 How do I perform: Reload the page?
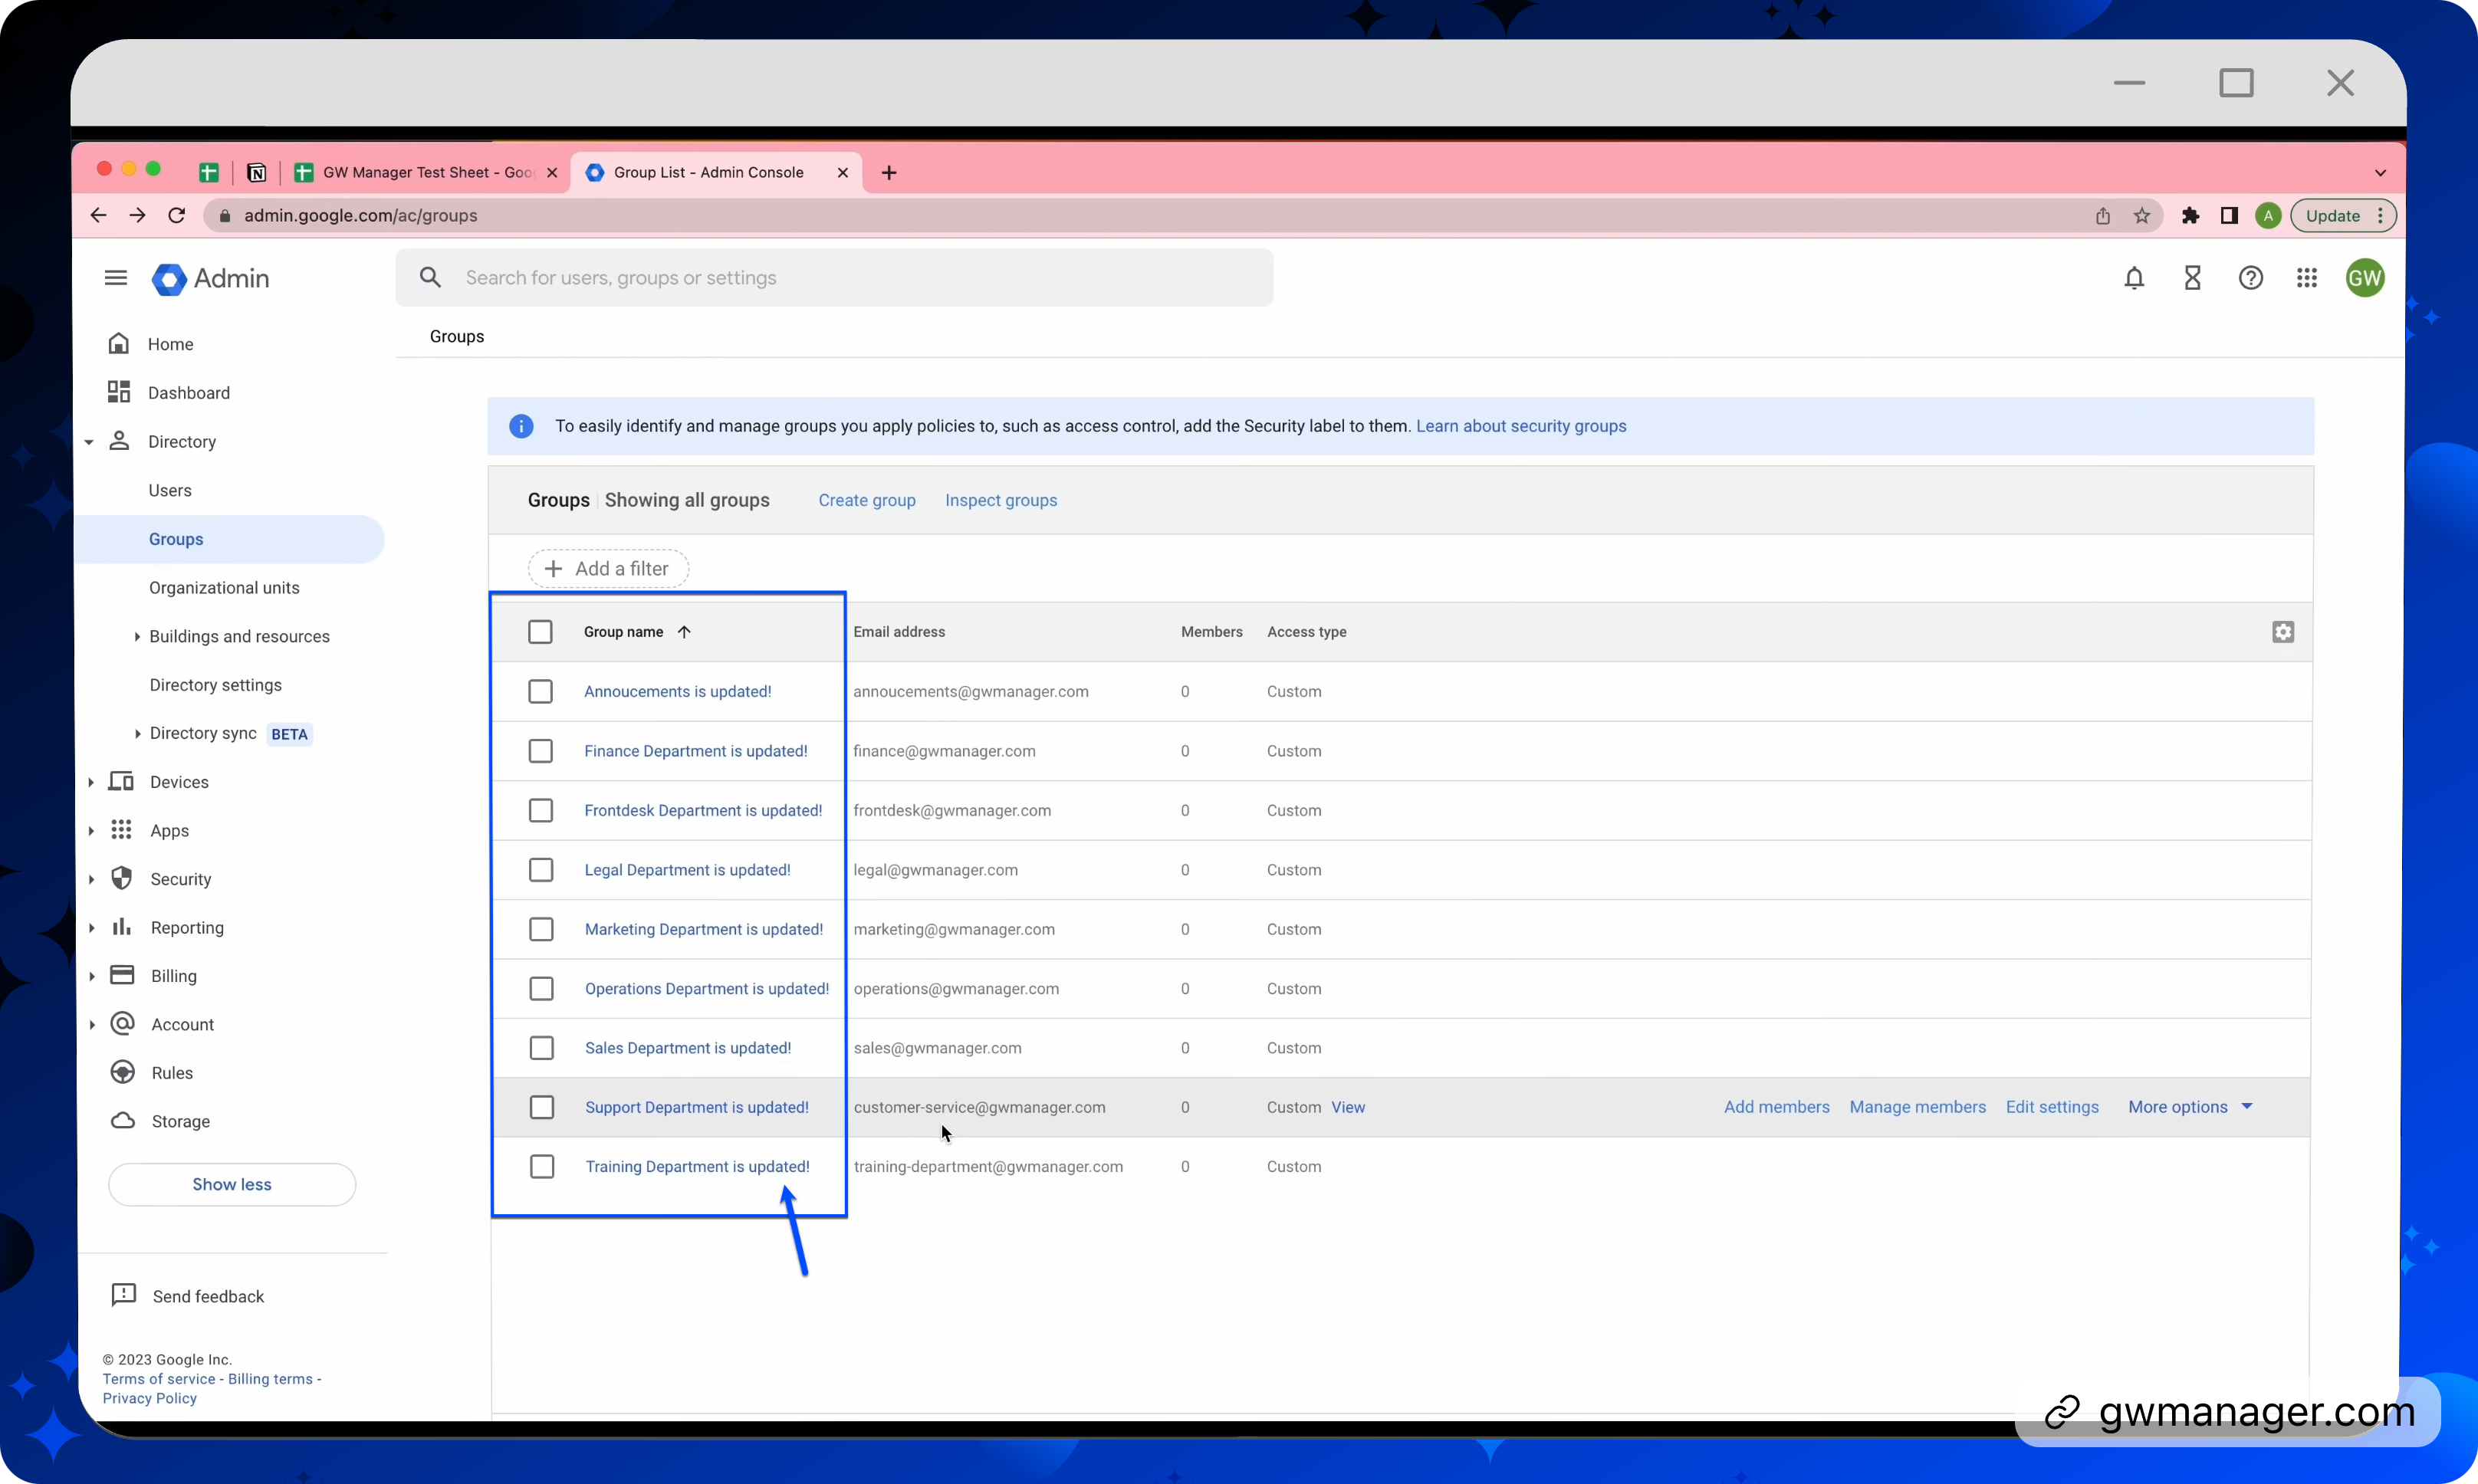[x=177, y=215]
